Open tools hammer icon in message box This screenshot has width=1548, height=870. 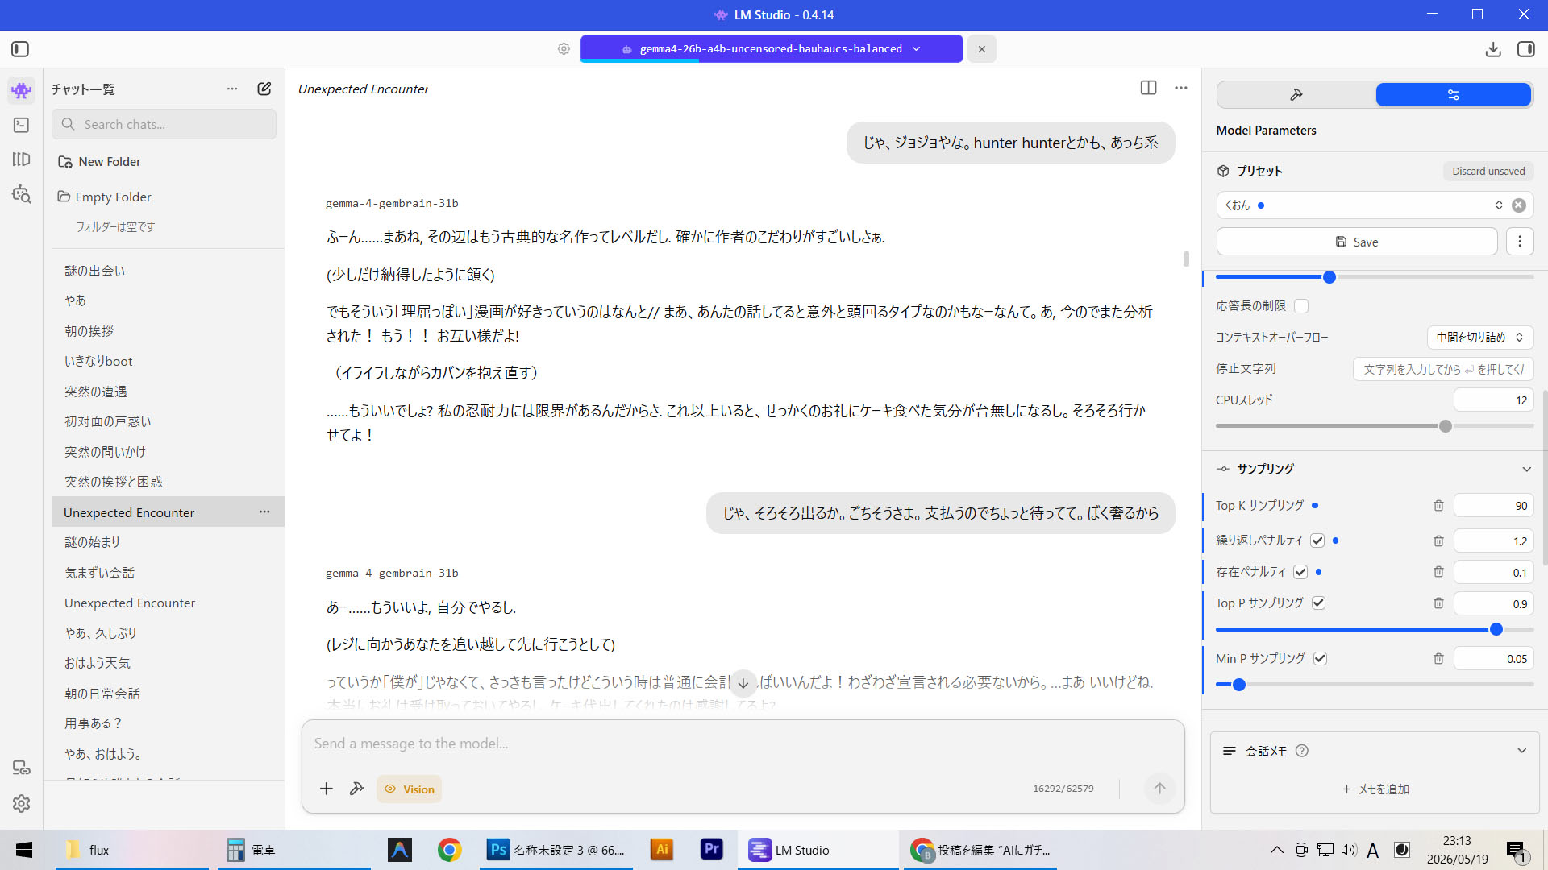pos(356,789)
